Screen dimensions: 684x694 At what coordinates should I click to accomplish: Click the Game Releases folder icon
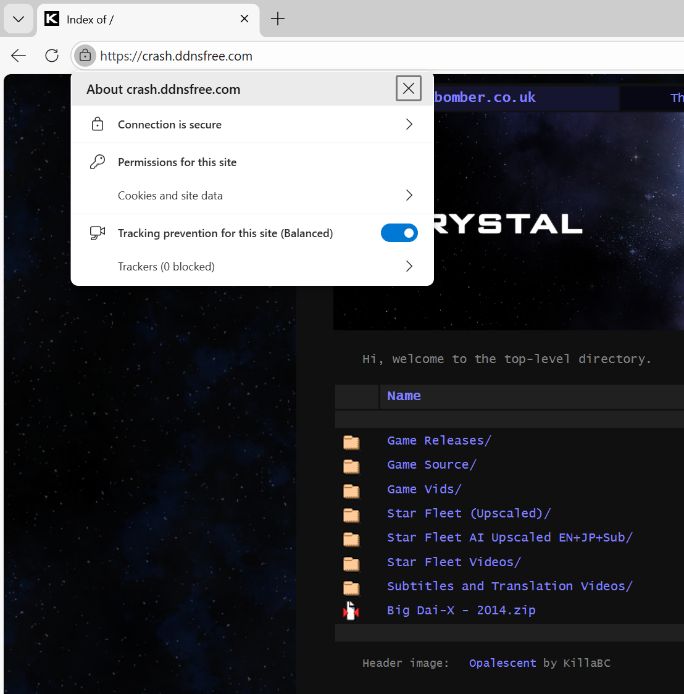click(351, 441)
